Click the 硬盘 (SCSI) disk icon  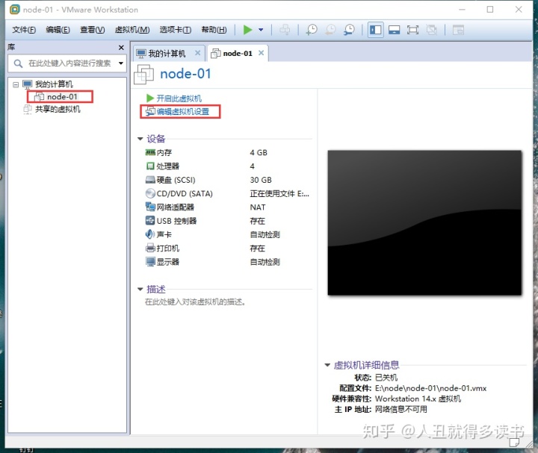pyautogui.click(x=150, y=180)
